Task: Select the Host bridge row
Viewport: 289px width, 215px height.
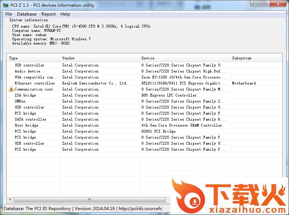Action: (144, 125)
